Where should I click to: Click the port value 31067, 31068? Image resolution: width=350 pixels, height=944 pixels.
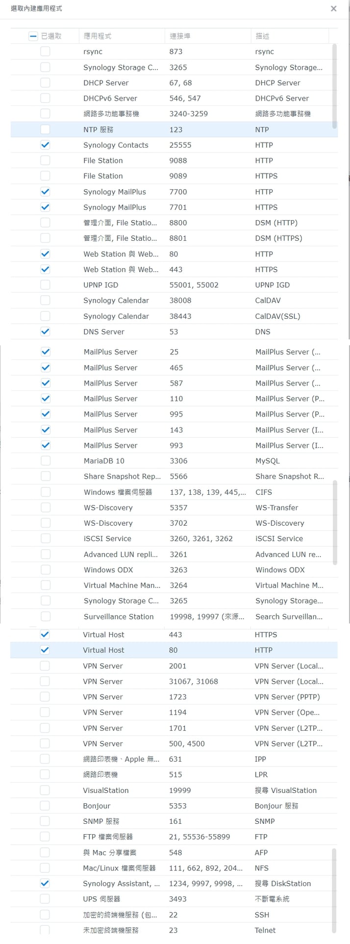(194, 681)
